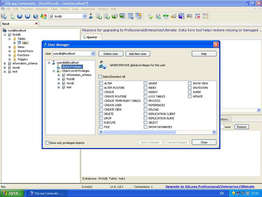The height and width of the screenshot is (197, 262).
Task: Click the firstdb database icon in User Manager tree
Action: tap(64, 79)
